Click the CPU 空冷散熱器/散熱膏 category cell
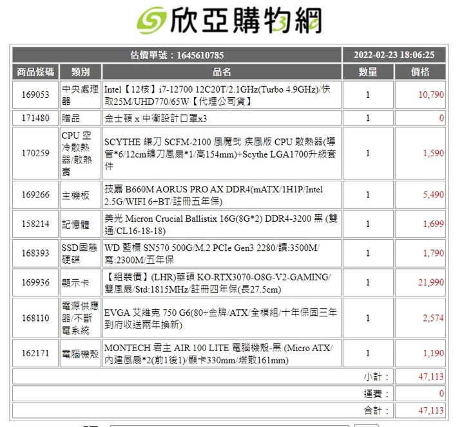This screenshot has width=464, height=427. pyautogui.click(x=81, y=153)
